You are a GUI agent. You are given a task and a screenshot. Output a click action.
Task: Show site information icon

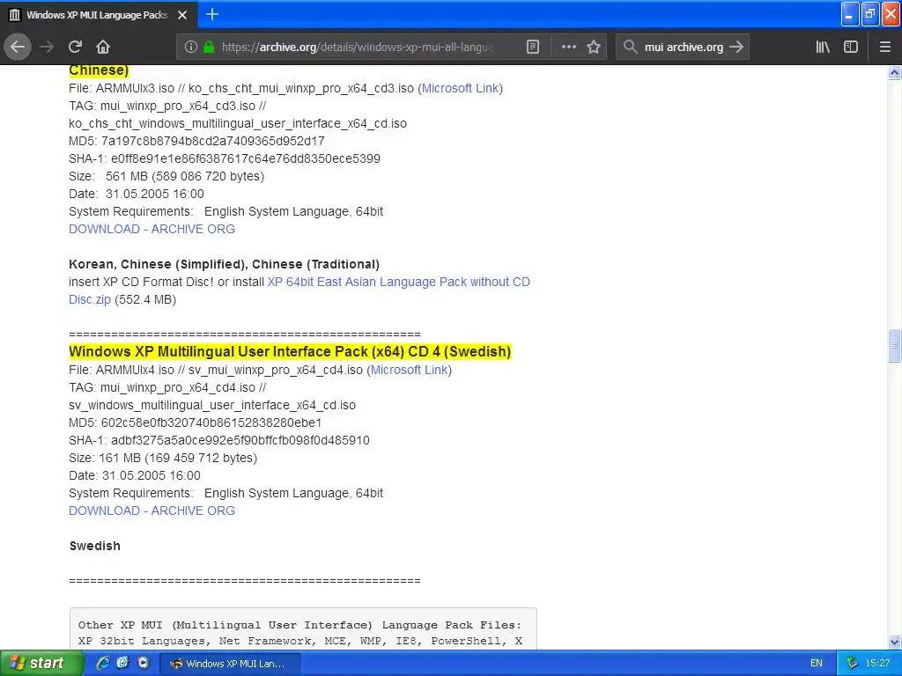point(191,48)
